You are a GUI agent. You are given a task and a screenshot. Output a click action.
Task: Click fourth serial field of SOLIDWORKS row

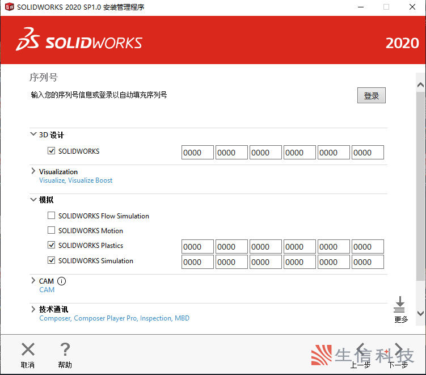point(300,153)
